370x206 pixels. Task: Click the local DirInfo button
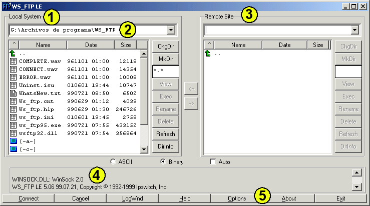click(166, 146)
